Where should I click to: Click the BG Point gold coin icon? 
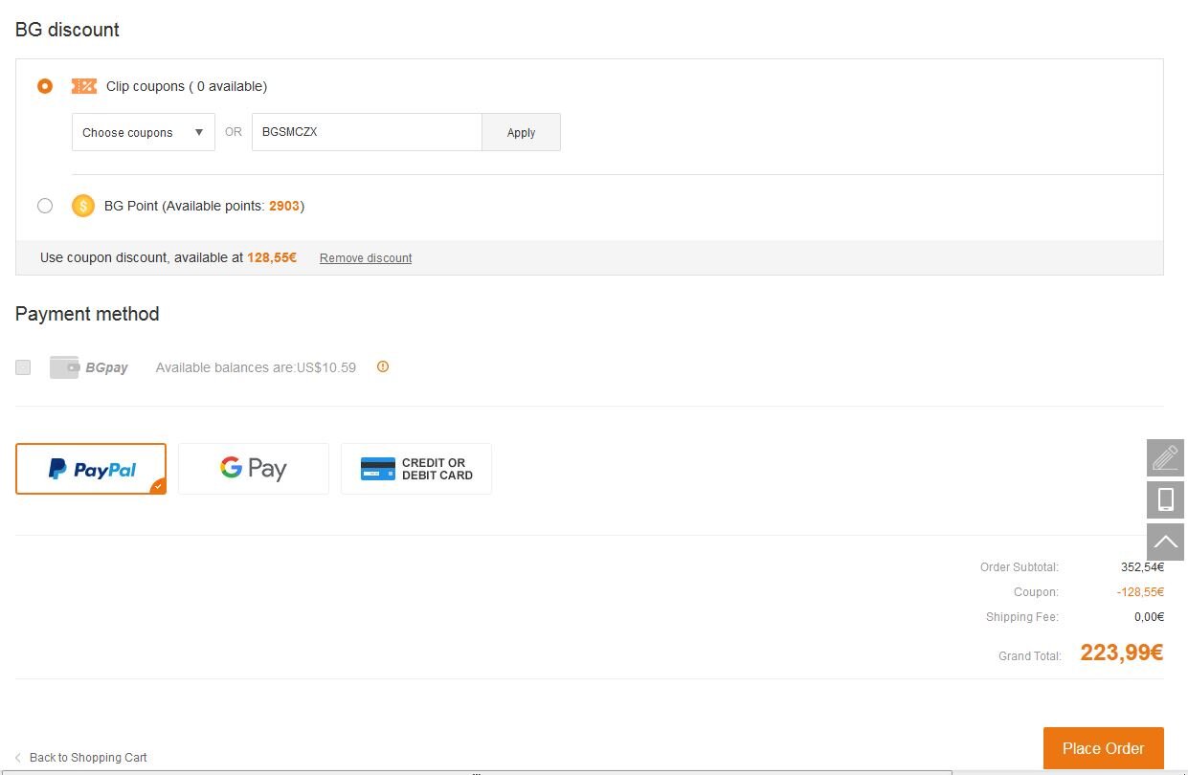[83, 206]
